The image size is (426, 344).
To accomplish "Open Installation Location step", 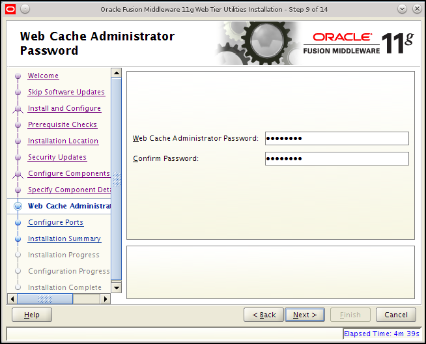I will (x=63, y=141).
